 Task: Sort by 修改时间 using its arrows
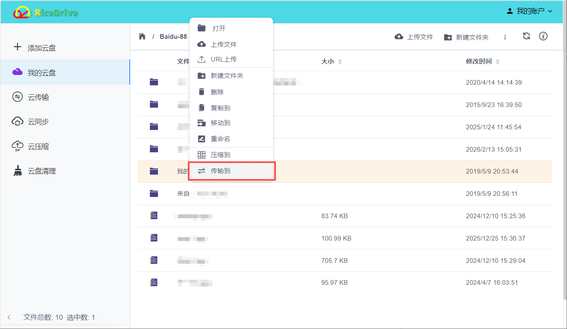click(x=497, y=61)
